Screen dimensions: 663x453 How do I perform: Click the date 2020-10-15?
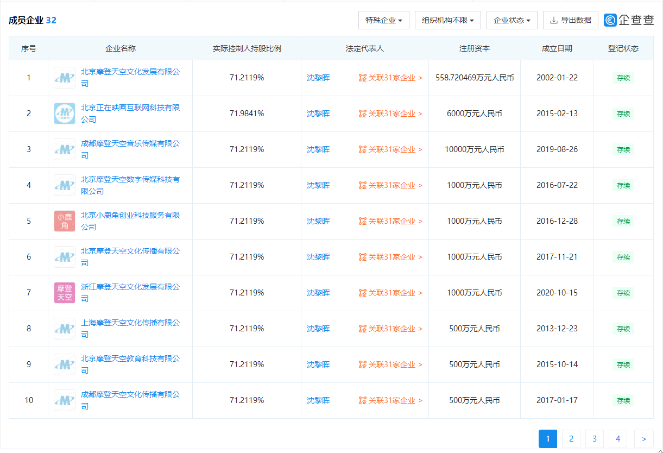tap(557, 293)
